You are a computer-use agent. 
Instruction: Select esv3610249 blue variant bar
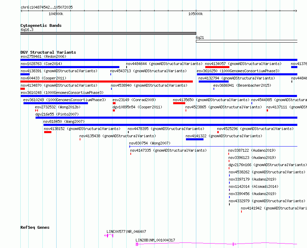(56, 103)
